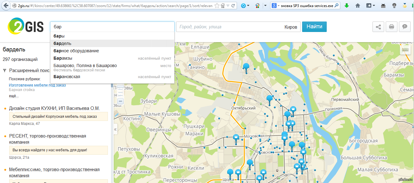Click the globe site identity icon
This screenshot has height=183, width=414.
14,6
